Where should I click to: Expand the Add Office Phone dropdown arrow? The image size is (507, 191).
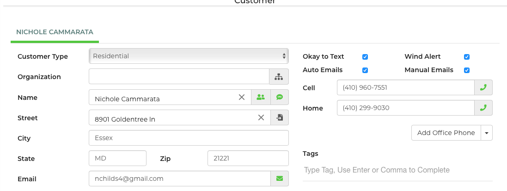pyautogui.click(x=487, y=133)
